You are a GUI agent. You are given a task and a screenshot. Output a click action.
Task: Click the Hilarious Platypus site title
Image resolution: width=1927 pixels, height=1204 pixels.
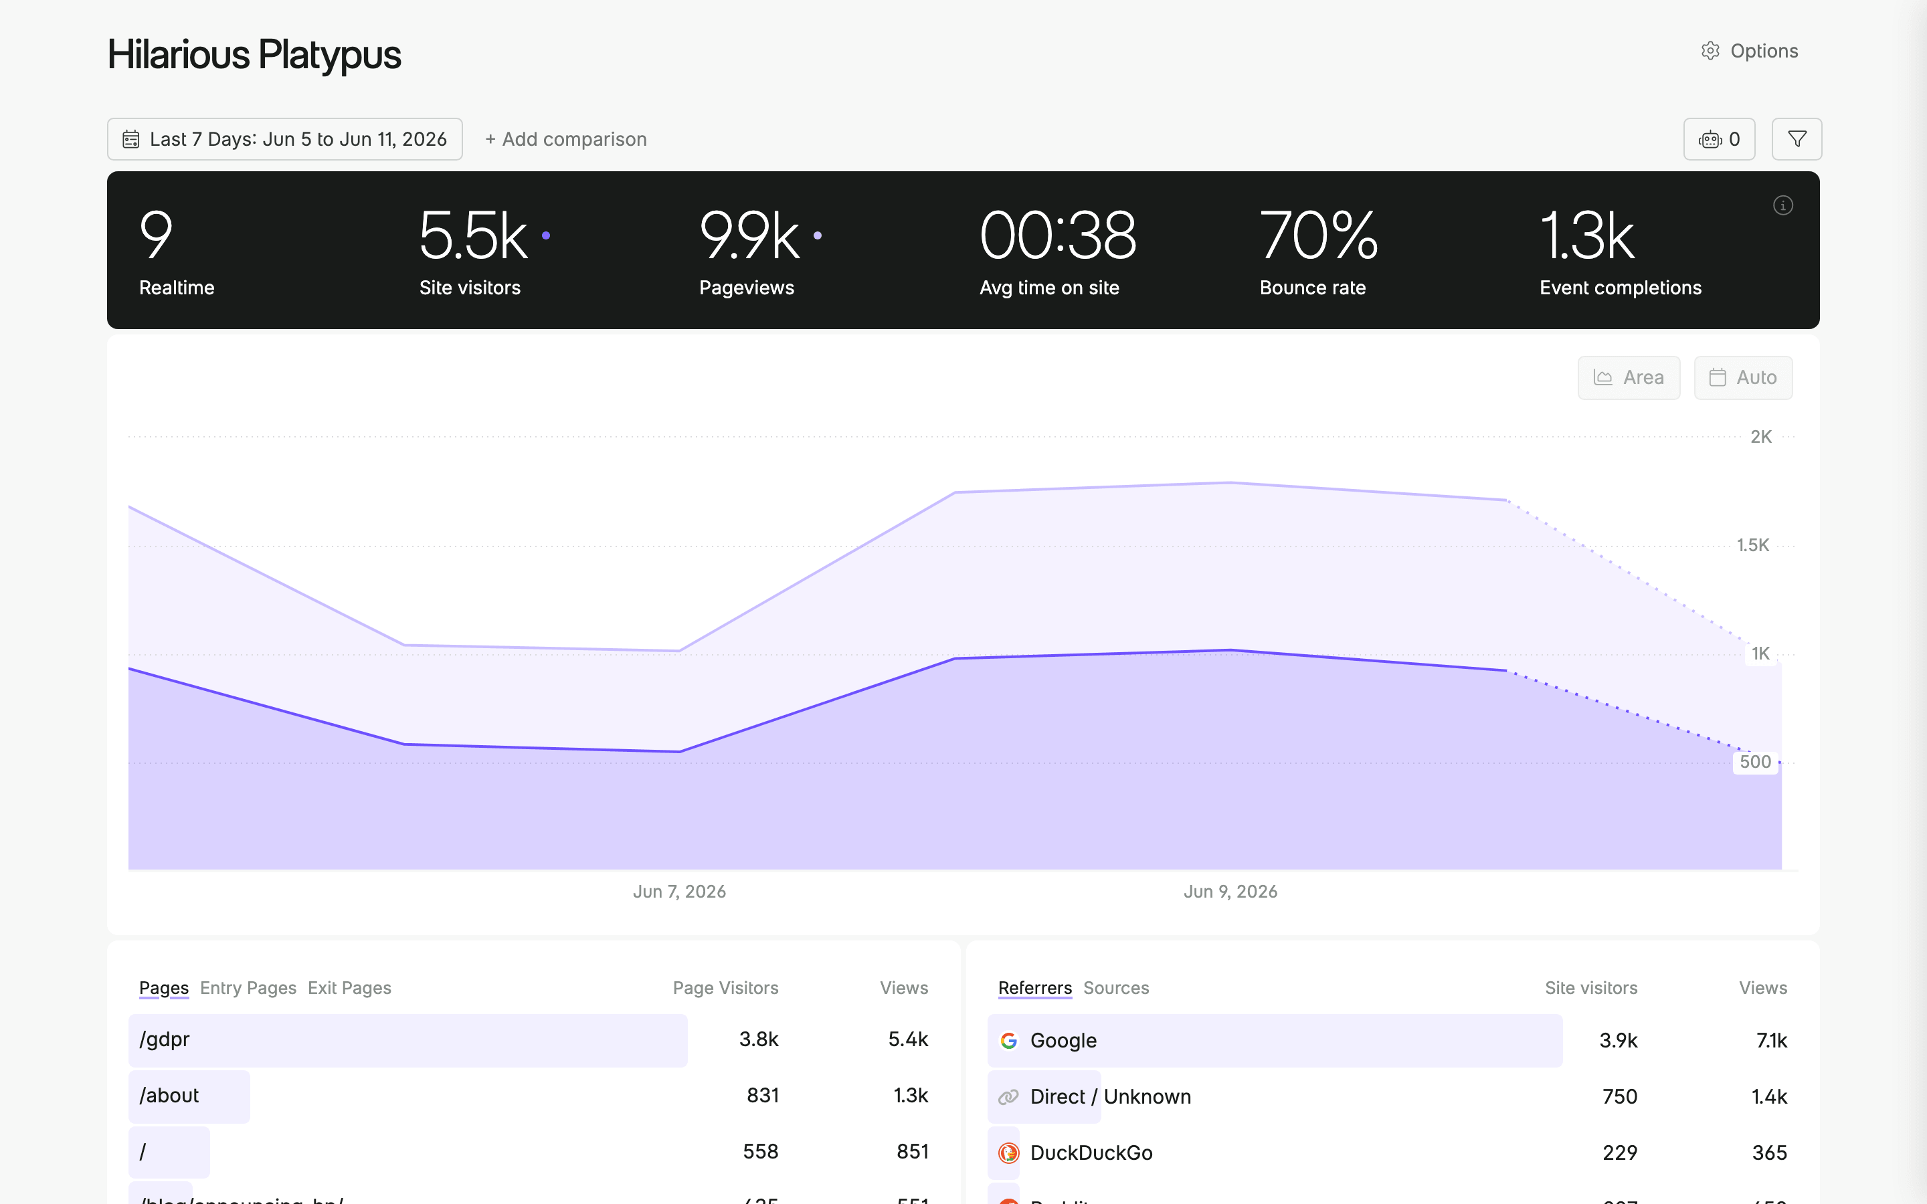point(254,54)
